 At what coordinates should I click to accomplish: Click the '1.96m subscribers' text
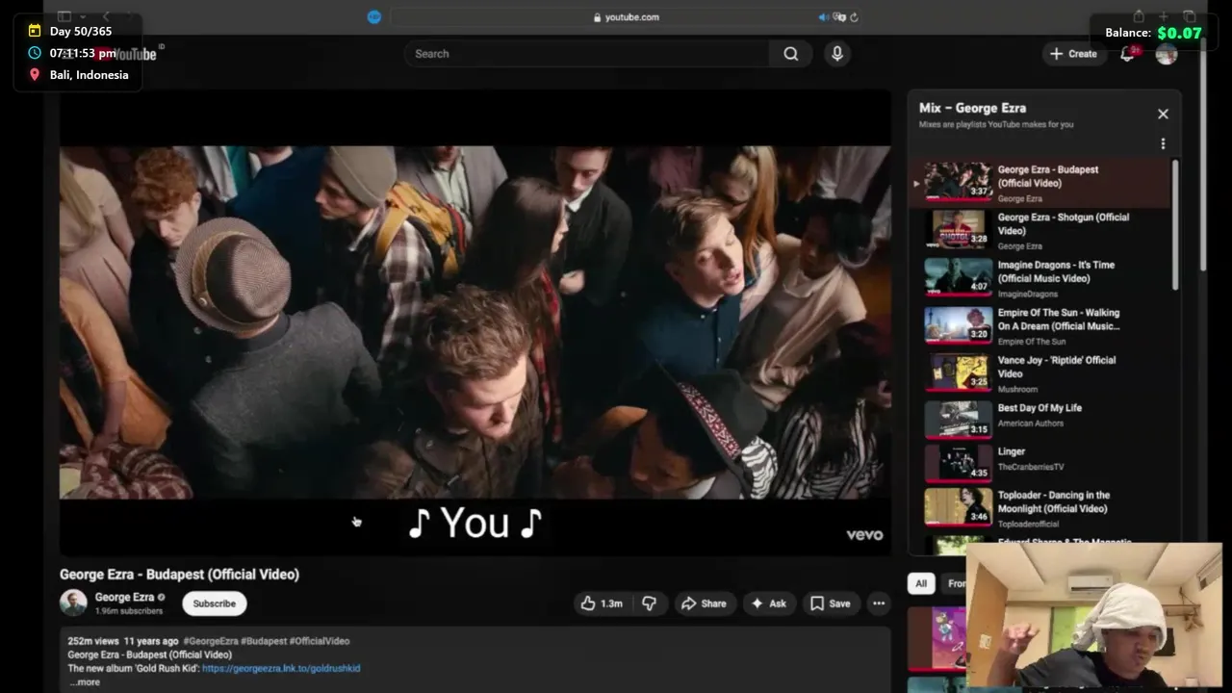(x=128, y=611)
